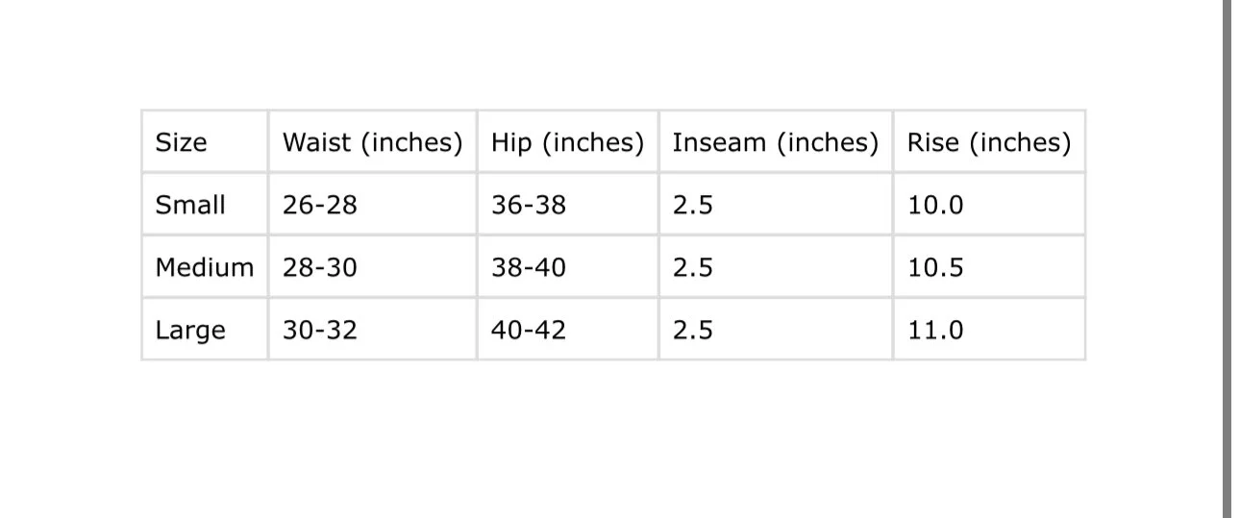Image resolution: width=1240 pixels, height=518 pixels.
Task: Click rise value 10.0
Action: click(935, 205)
